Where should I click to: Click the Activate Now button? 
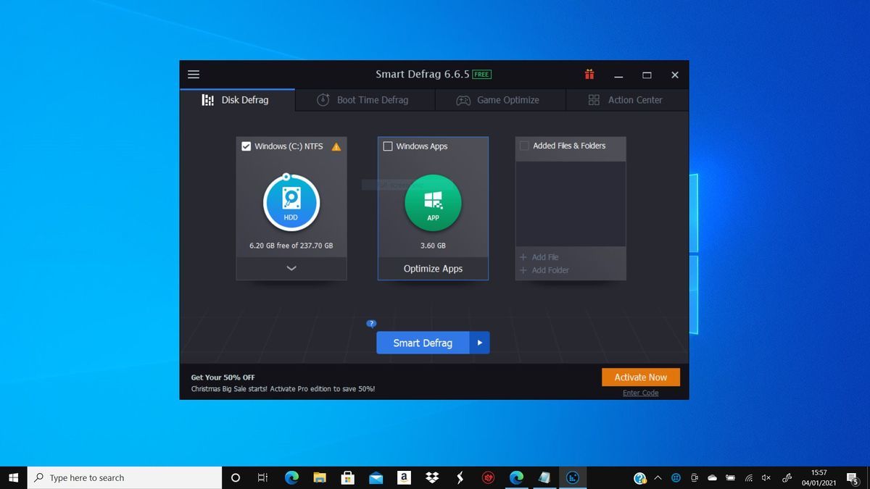pos(641,377)
